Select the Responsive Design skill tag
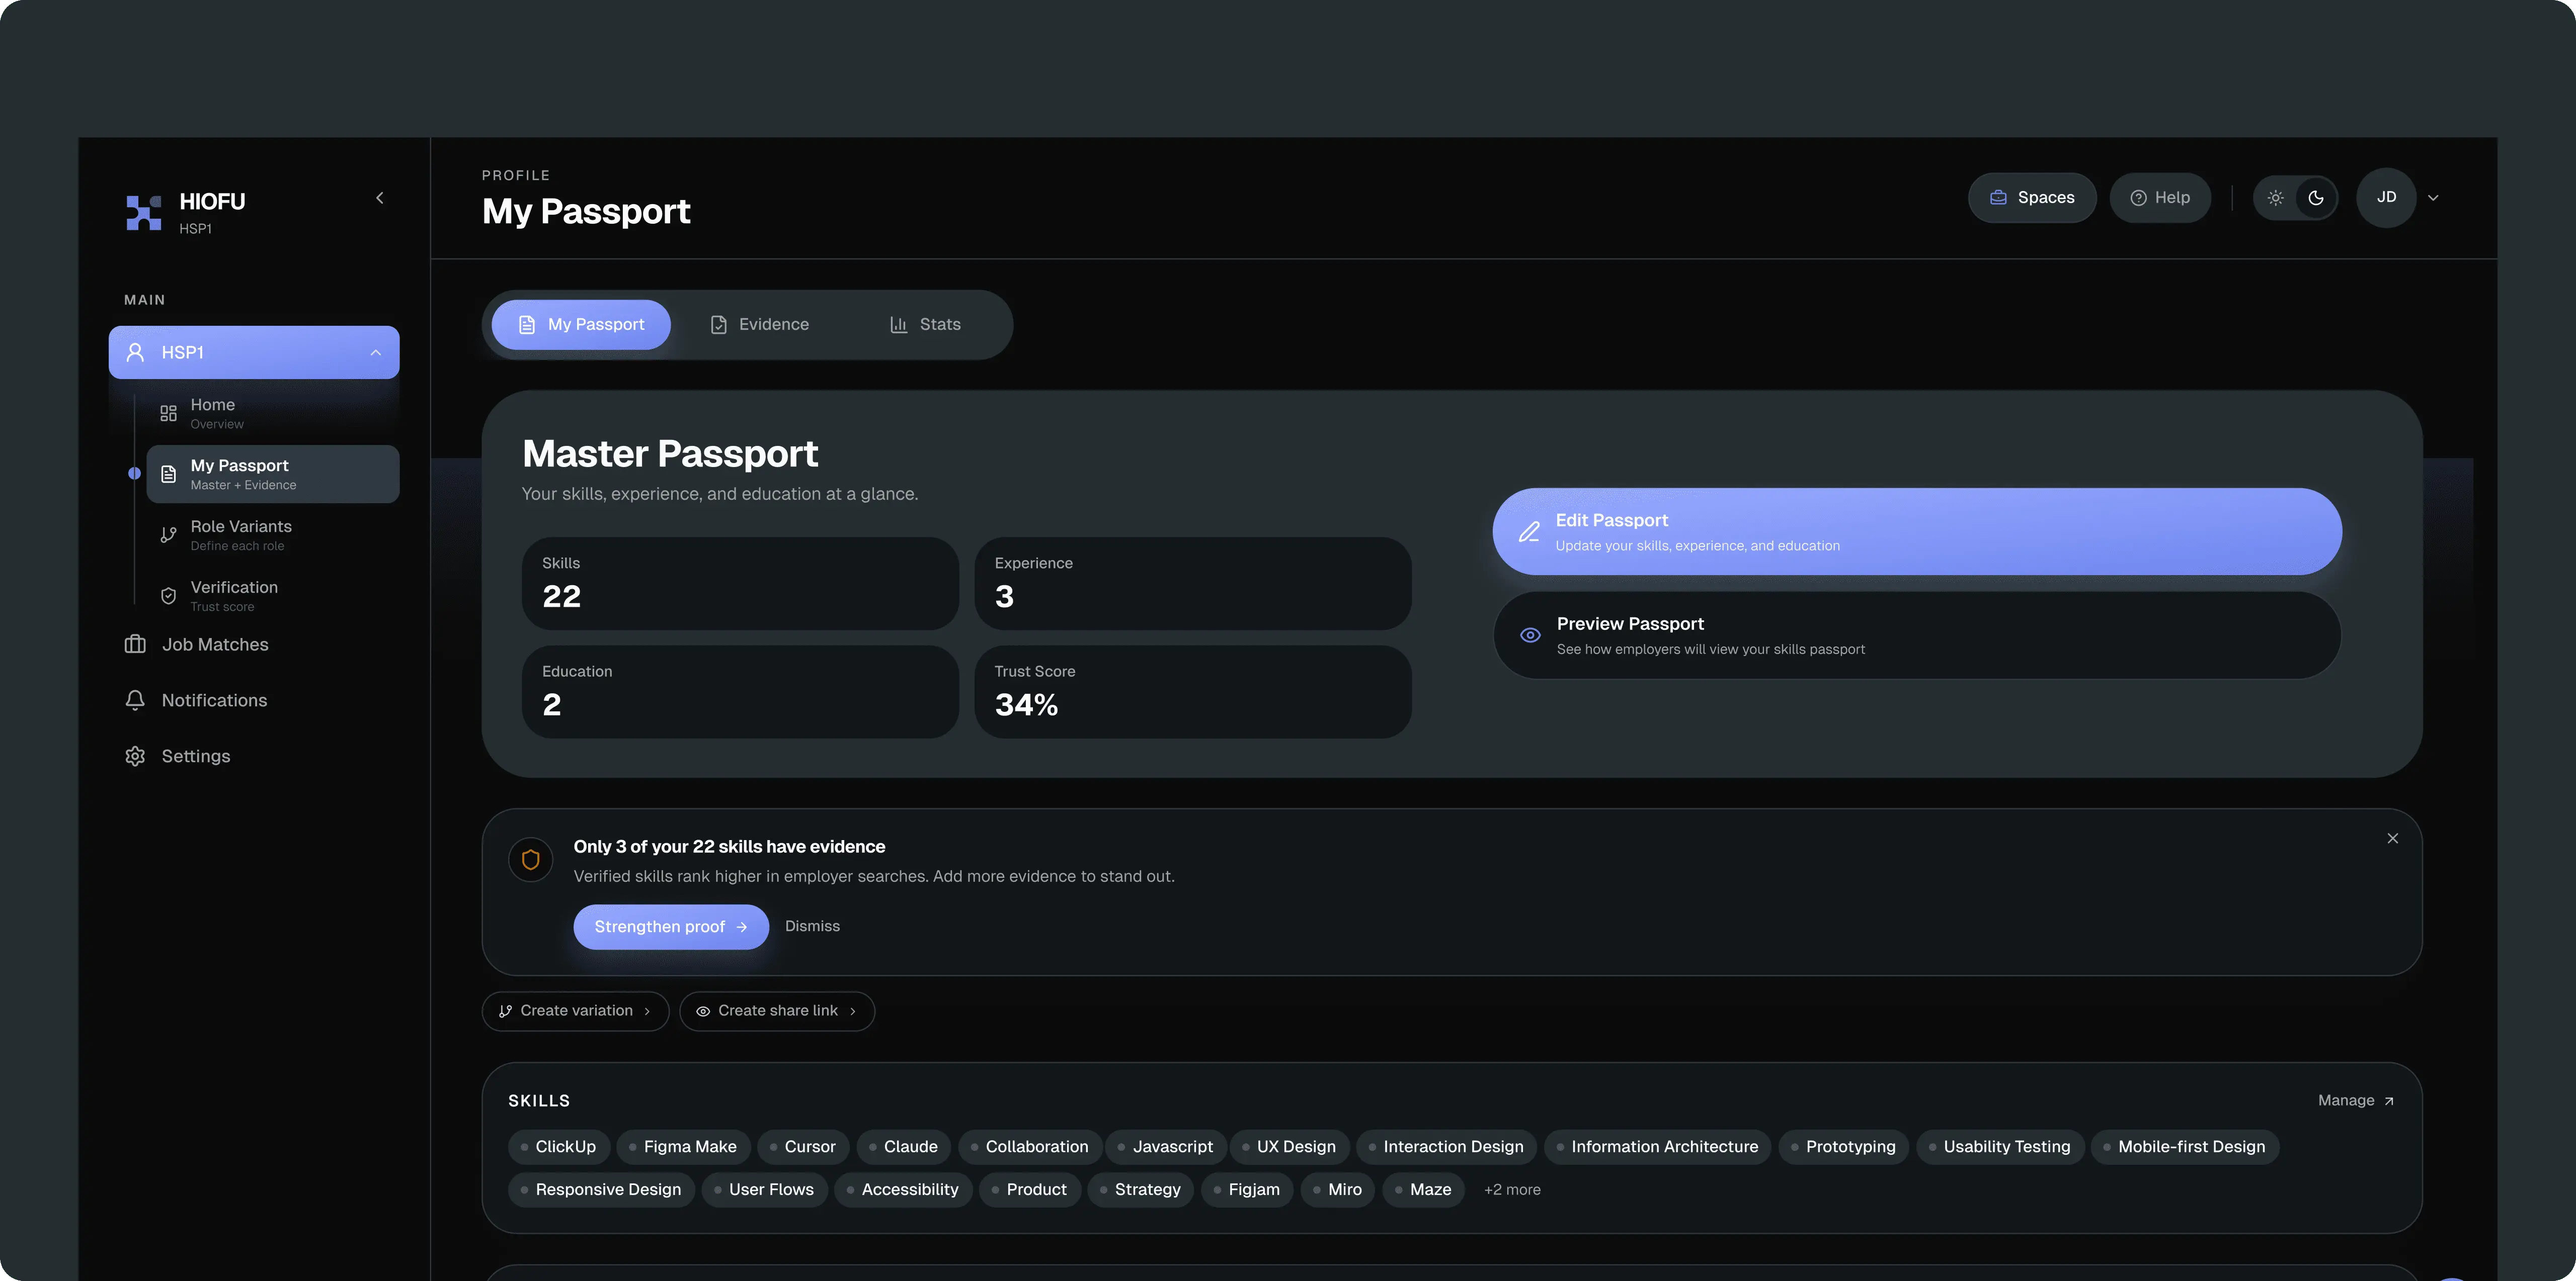 (x=601, y=1189)
